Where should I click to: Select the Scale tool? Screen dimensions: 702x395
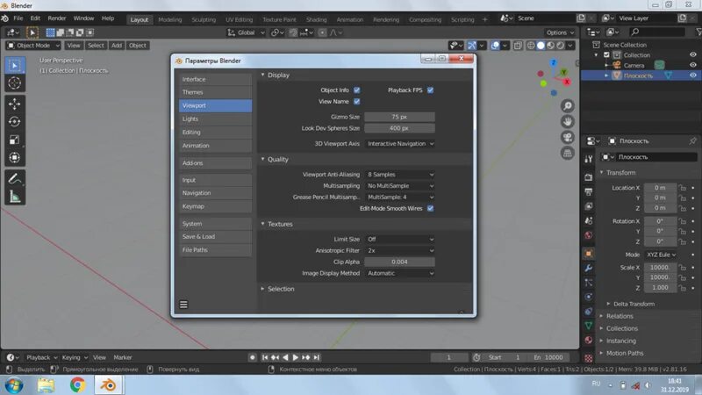14,140
